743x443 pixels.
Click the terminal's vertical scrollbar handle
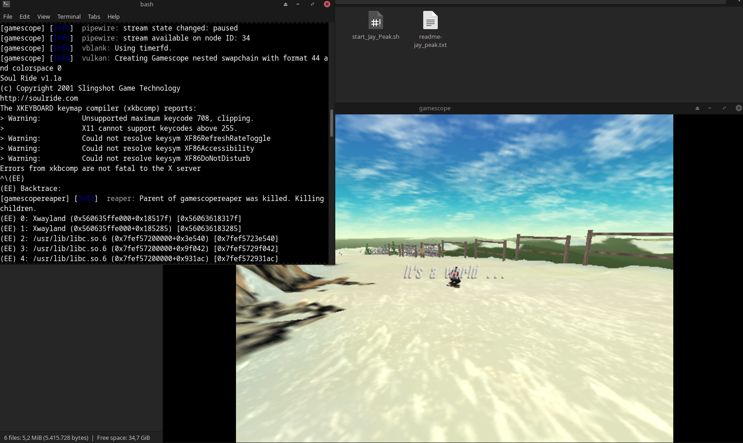(x=332, y=123)
